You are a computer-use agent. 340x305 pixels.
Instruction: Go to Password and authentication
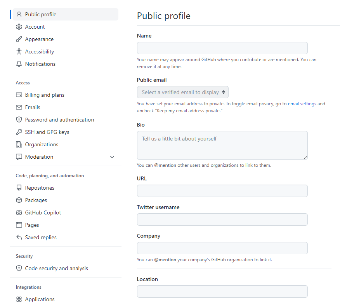click(x=59, y=120)
